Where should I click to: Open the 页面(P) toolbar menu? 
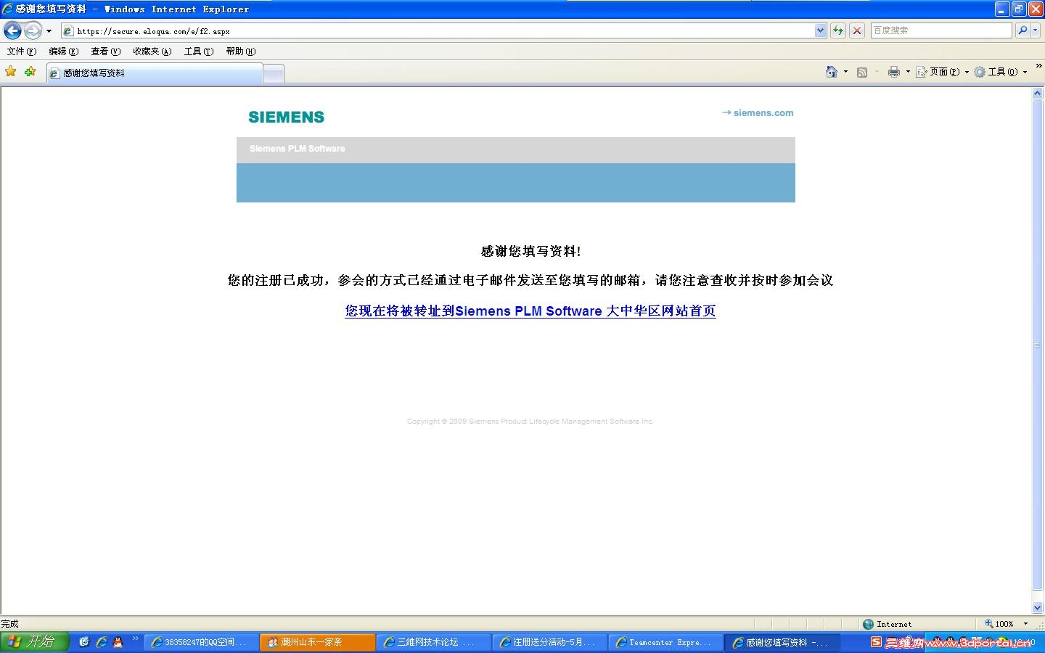coord(943,72)
